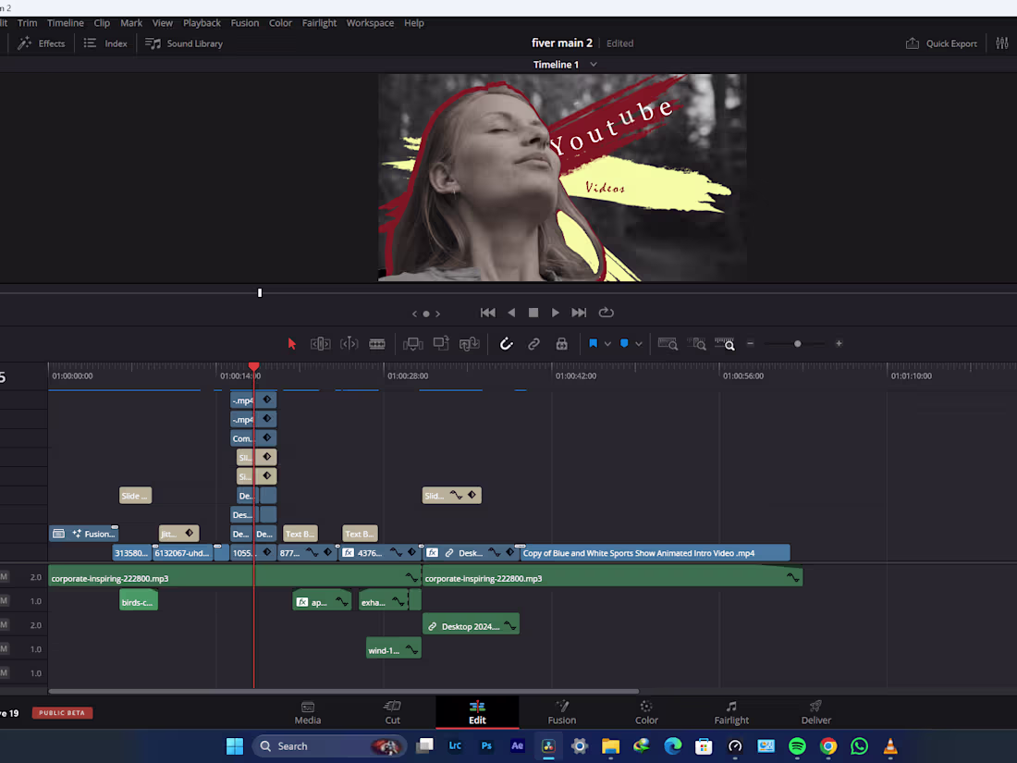Open the Workspace menu
This screenshot has width=1017, height=763.
point(370,22)
